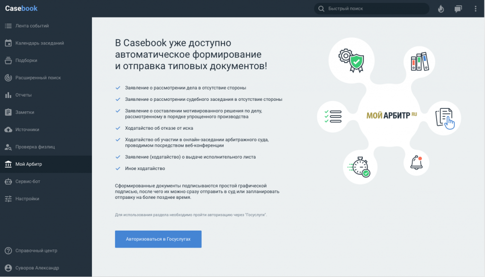
Task: Open Лента событий menu item
Action: (46, 26)
